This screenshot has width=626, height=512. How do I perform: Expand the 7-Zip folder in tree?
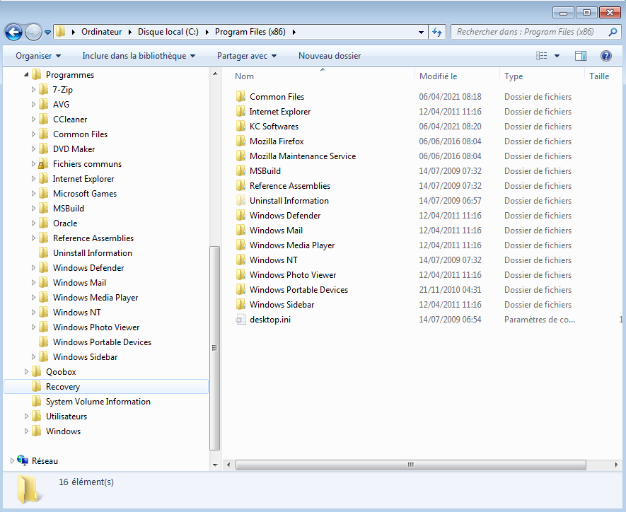(33, 89)
